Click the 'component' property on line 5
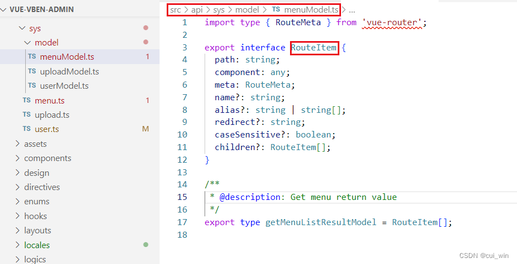The image size is (517, 264). (x=237, y=72)
